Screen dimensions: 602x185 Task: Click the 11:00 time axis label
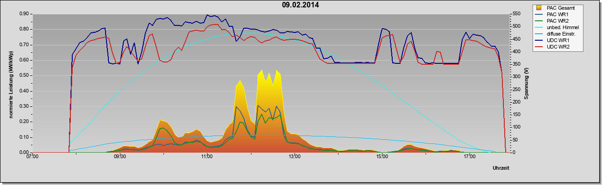pyautogui.click(x=207, y=157)
